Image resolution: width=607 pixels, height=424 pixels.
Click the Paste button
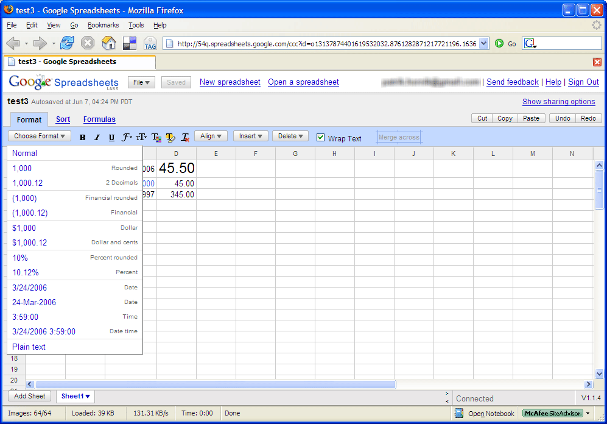tap(531, 118)
